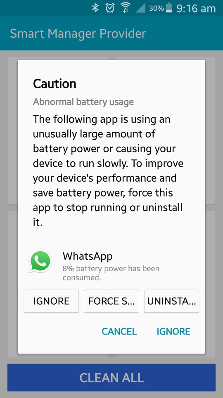
Task: Tap the alarm clock status icon
Action: [110, 8]
